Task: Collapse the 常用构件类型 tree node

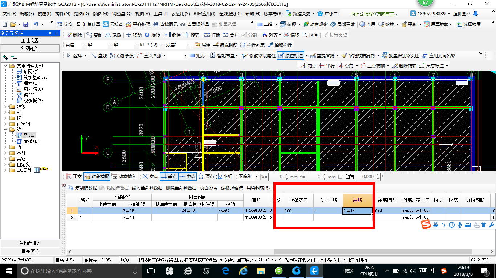Action: (5, 66)
